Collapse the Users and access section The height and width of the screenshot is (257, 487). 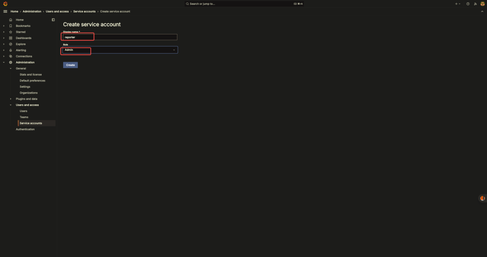pyautogui.click(x=11, y=105)
